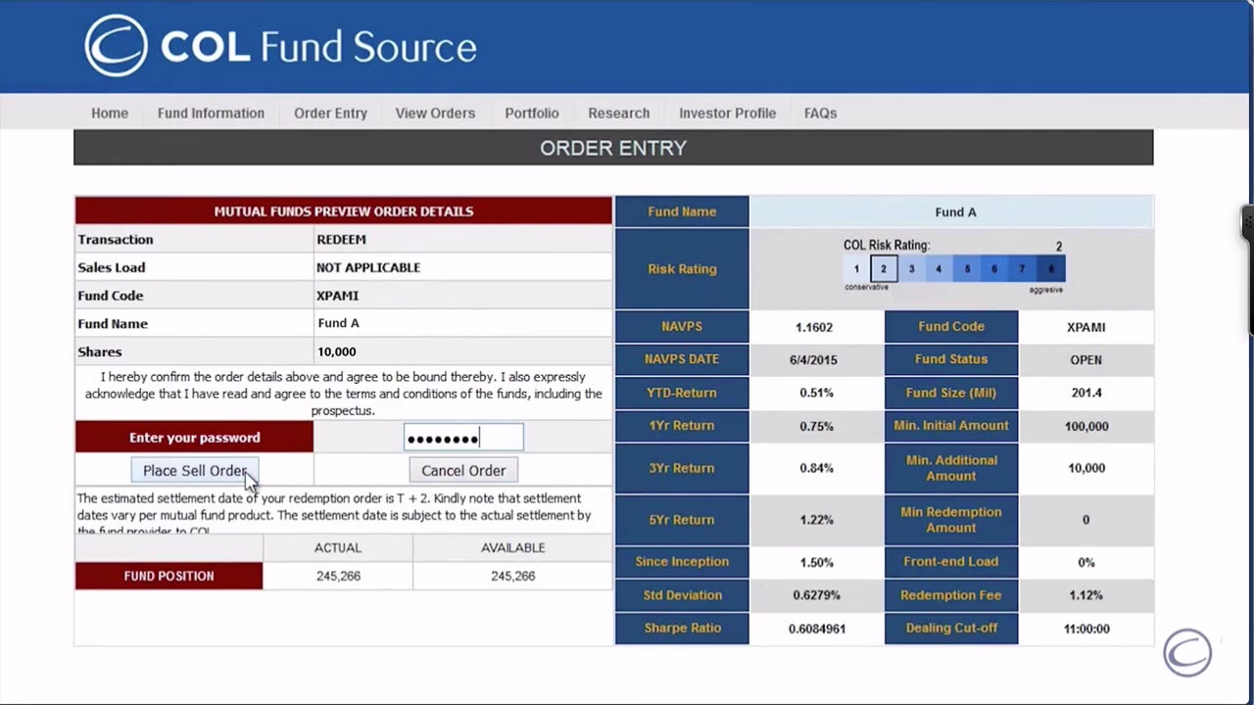Select Order Entry in navigation bar
The width and height of the screenshot is (1254, 705).
pyautogui.click(x=330, y=113)
